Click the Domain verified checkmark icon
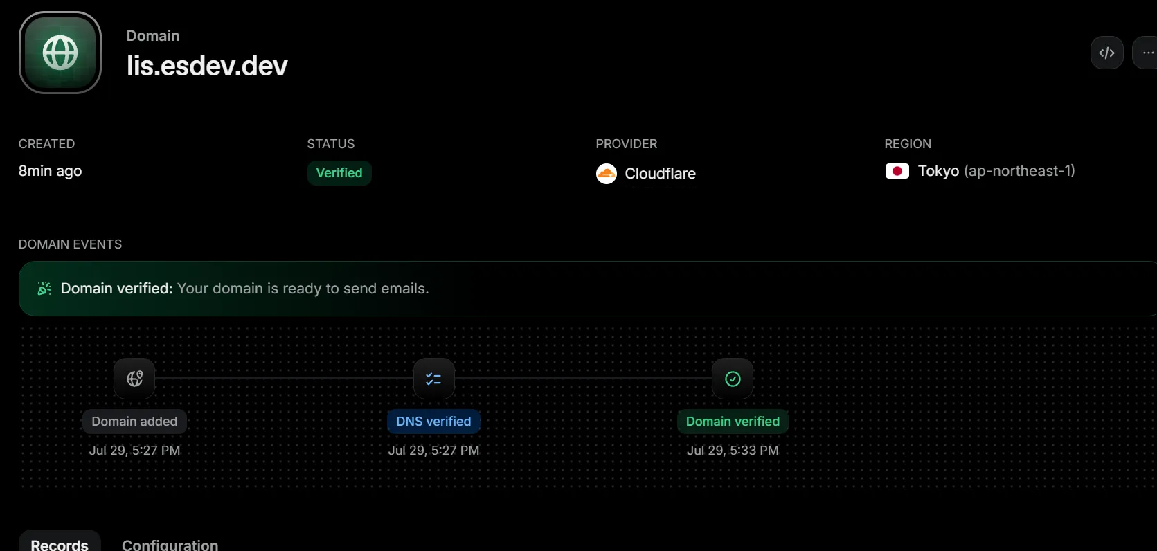This screenshot has width=1157, height=551. click(733, 379)
